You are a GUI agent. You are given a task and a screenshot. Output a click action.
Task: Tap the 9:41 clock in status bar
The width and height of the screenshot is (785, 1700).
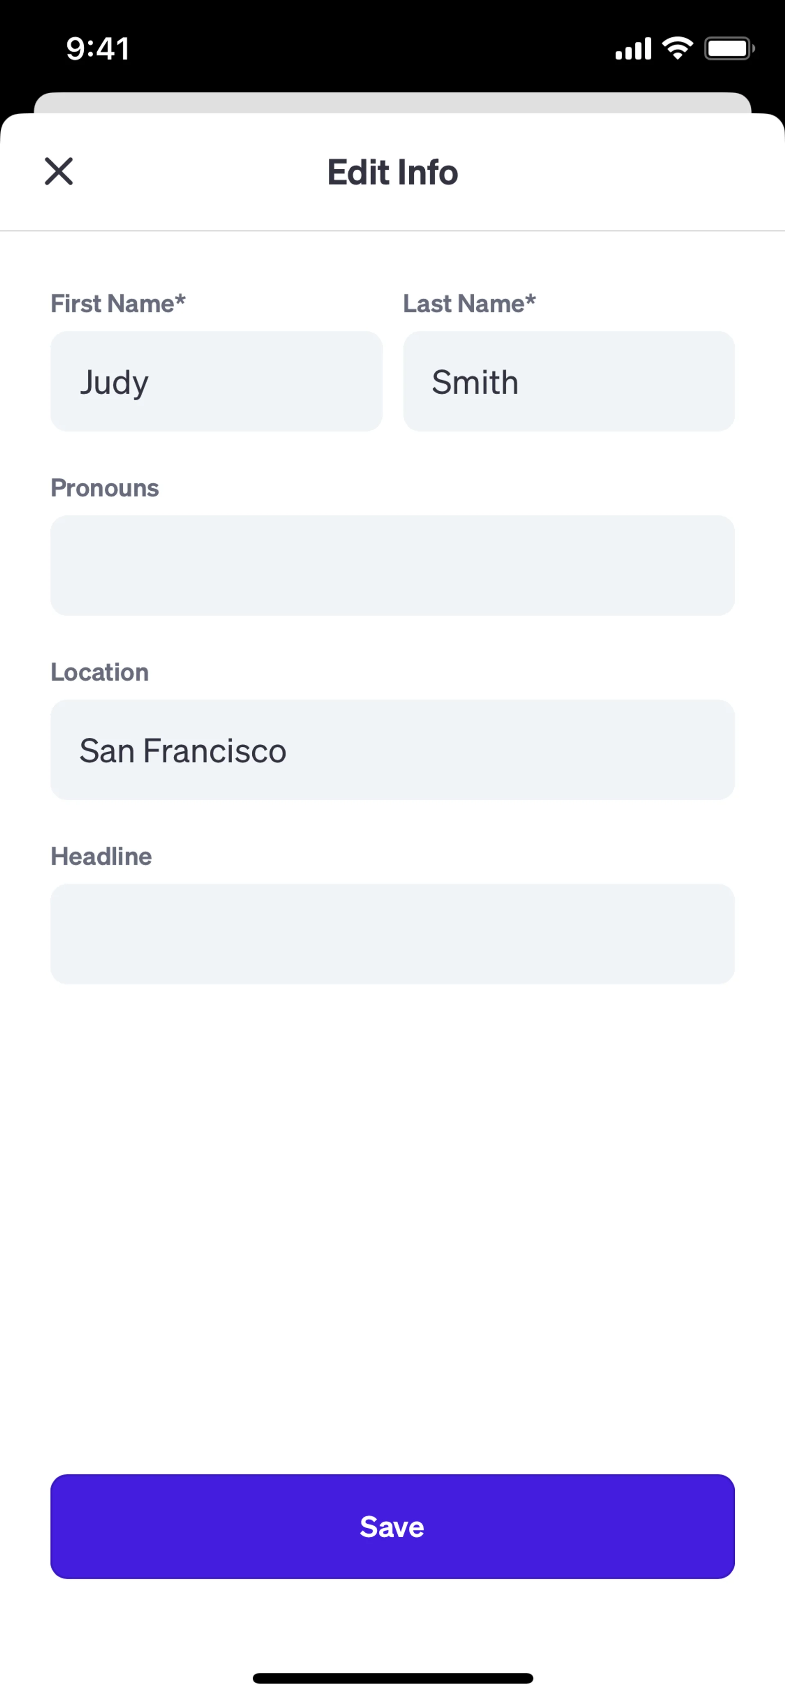point(98,49)
